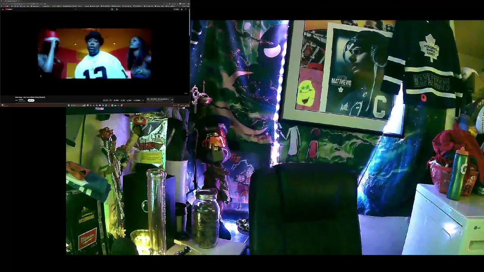
Task: Open the YouTube Create button
Action: [176, 9]
